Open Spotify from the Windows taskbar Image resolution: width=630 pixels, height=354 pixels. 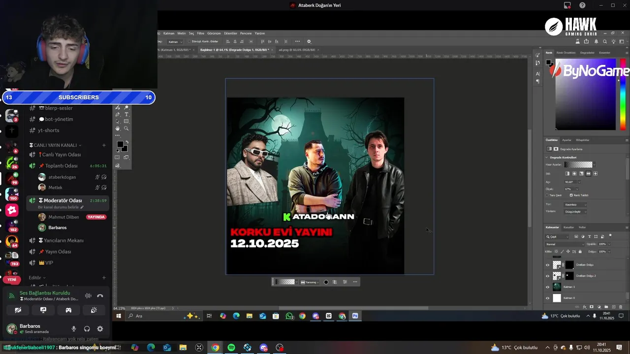pyautogui.click(x=231, y=348)
